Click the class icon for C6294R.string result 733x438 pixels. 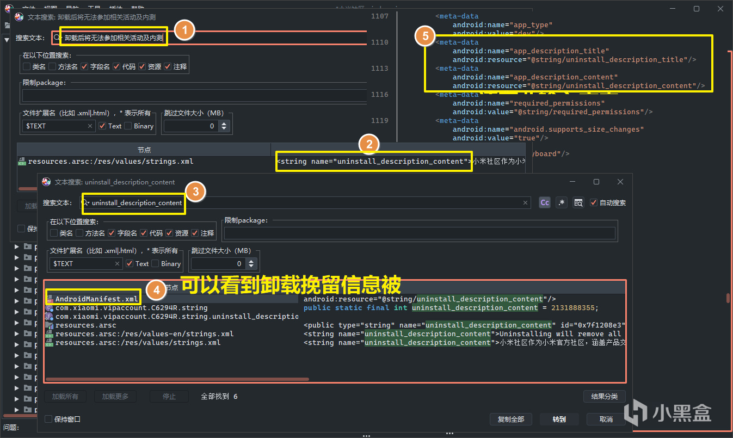(x=50, y=308)
